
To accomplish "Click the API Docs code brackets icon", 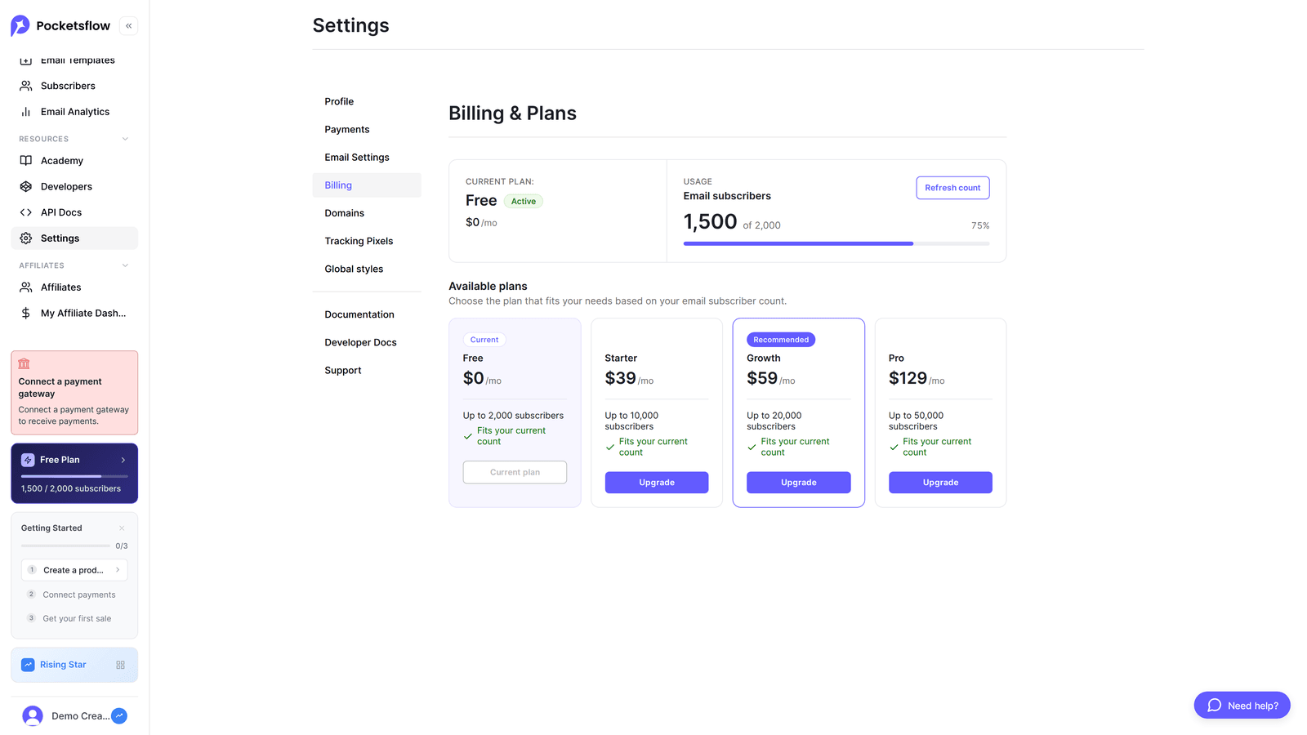I will (x=26, y=212).
